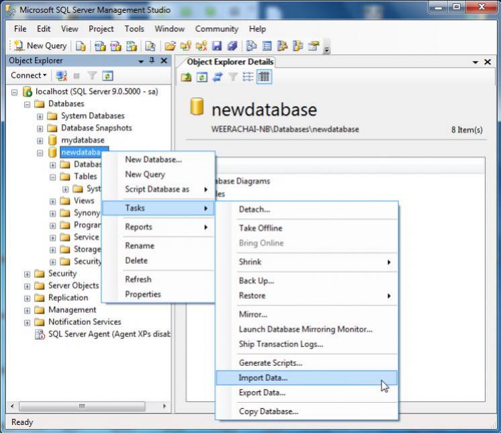The height and width of the screenshot is (433, 501).
Task: Click the Analysis Services DMX Query icon
Action: [x=116, y=46]
